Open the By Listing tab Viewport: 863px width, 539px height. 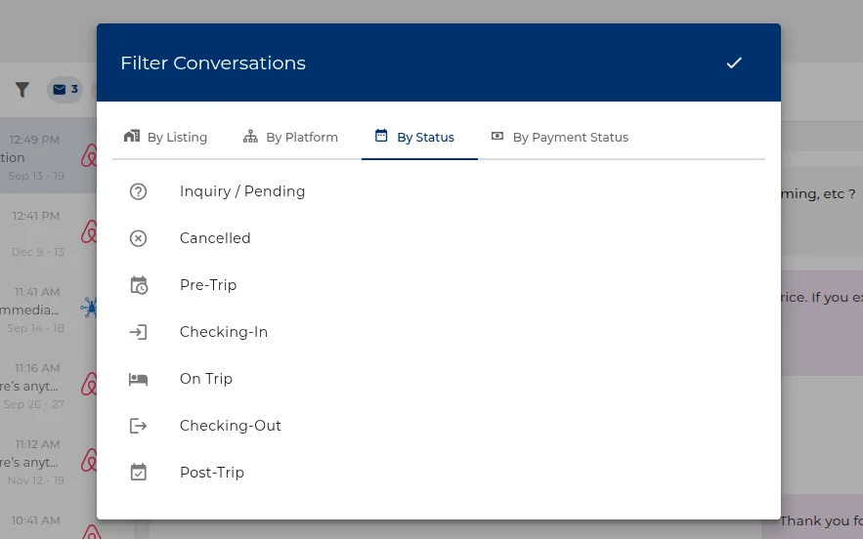(166, 137)
